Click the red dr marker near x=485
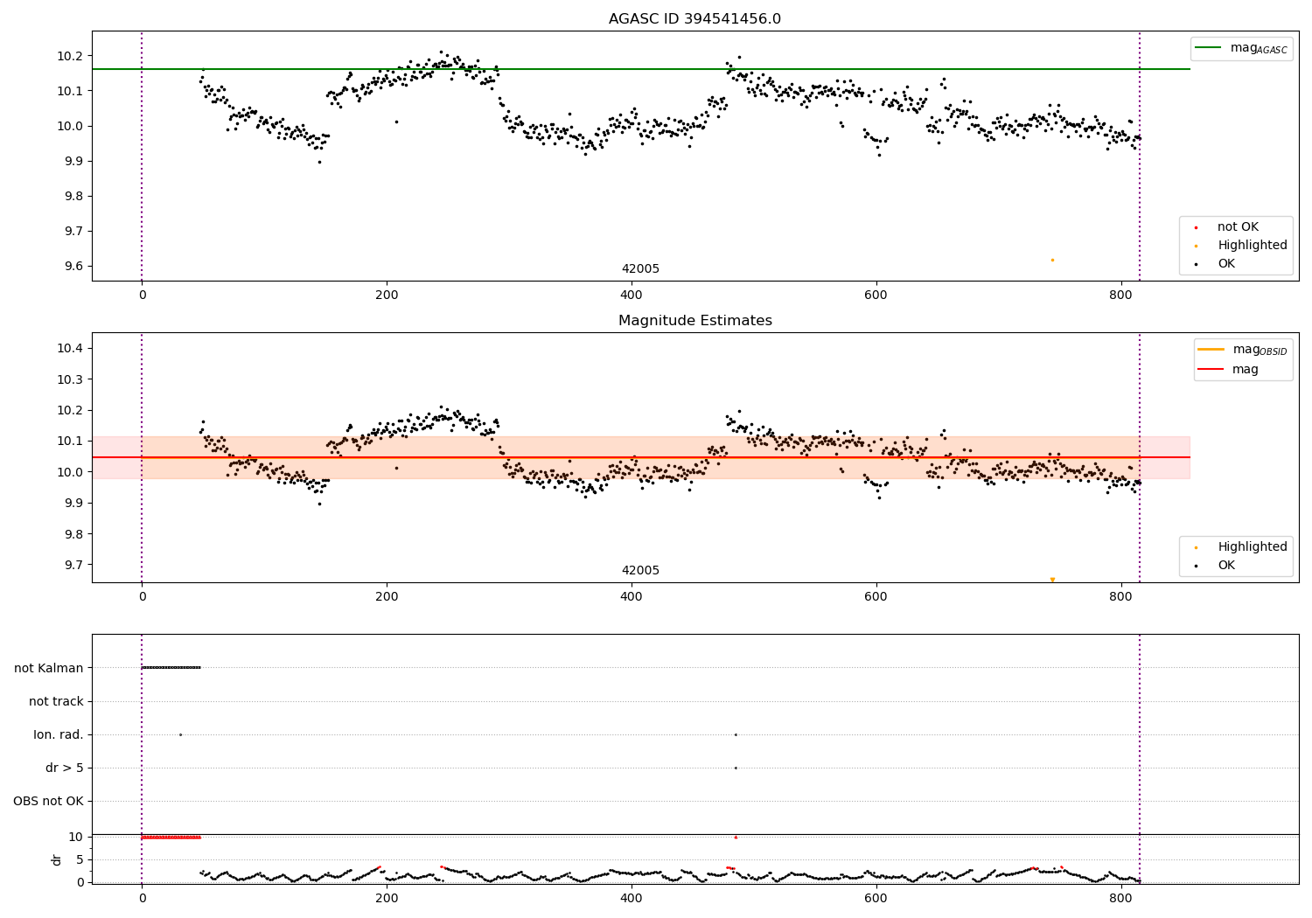This screenshot has width=1312, height=918. (x=736, y=837)
